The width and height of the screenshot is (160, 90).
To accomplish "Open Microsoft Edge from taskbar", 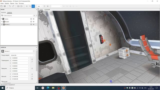I will coord(48,88).
